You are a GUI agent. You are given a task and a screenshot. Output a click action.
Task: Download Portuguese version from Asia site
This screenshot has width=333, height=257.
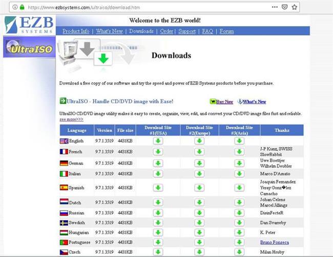(x=239, y=242)
